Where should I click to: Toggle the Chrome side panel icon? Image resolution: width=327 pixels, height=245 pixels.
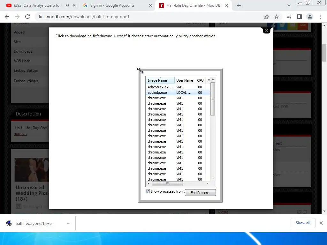pos(300,17)
